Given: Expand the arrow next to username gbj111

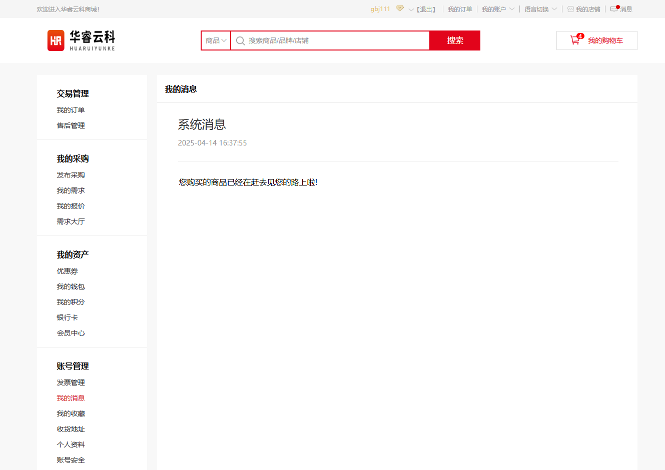Looking at the screenshot, I should click(x=411, y=9).
